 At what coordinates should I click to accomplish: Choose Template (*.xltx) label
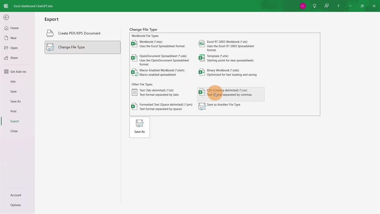[x=218, y=56]
